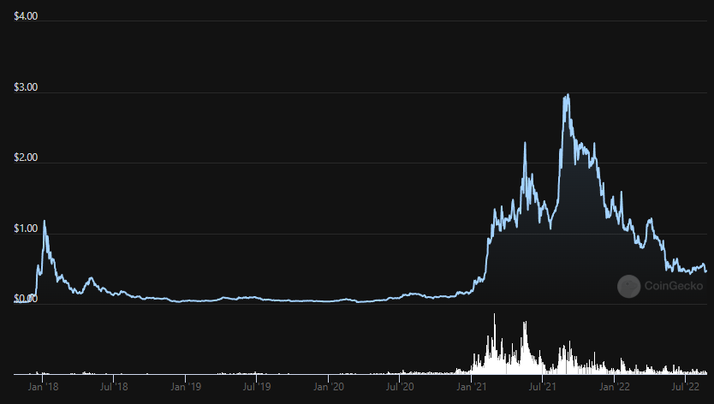Screen dimensions: 714x404
Task: Select the Jul '18 date label
Action: tap(114, 388)
